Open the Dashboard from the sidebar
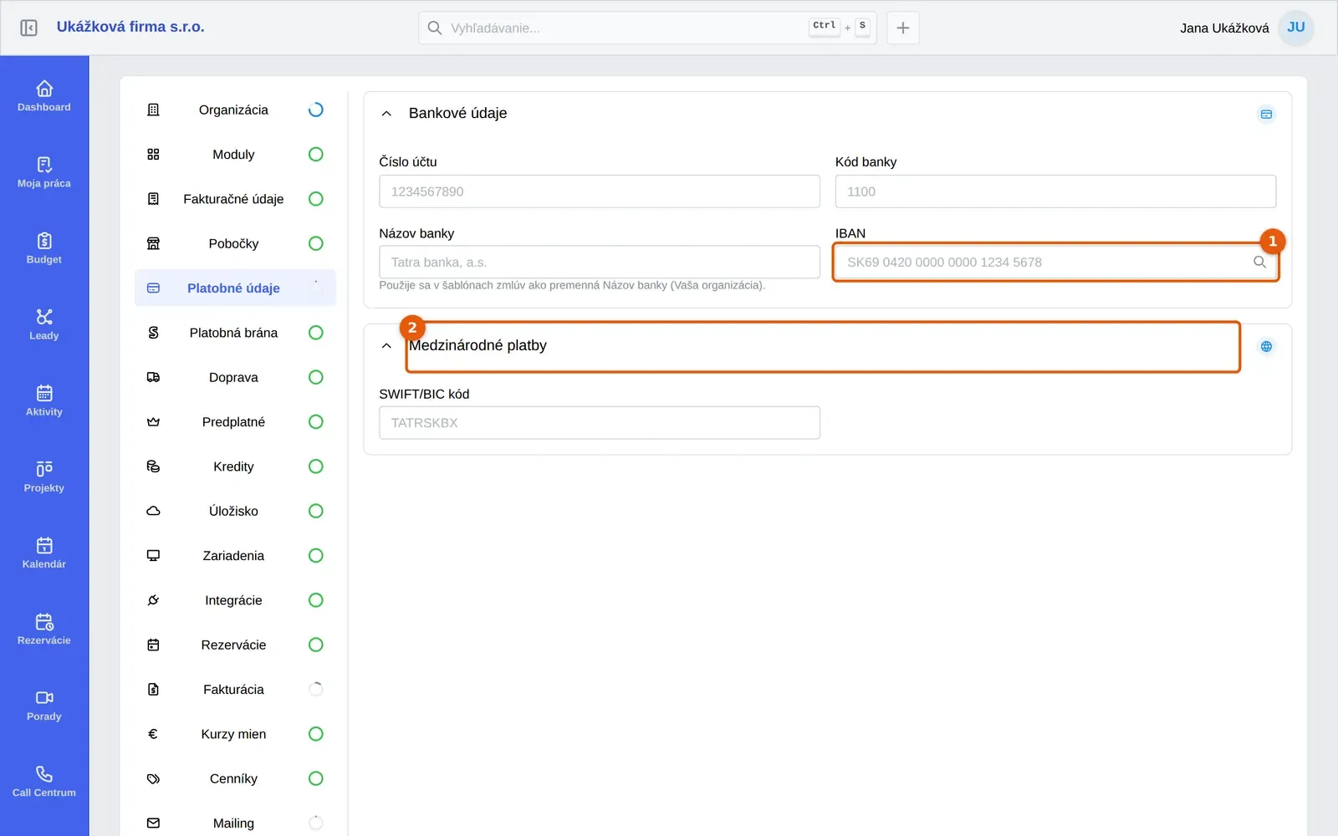Screen dimensions: 1338x836 click(x=44, y=95)
